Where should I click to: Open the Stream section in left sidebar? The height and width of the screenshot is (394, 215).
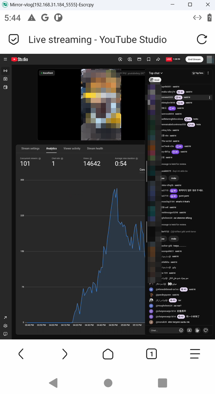pos(5,71)
